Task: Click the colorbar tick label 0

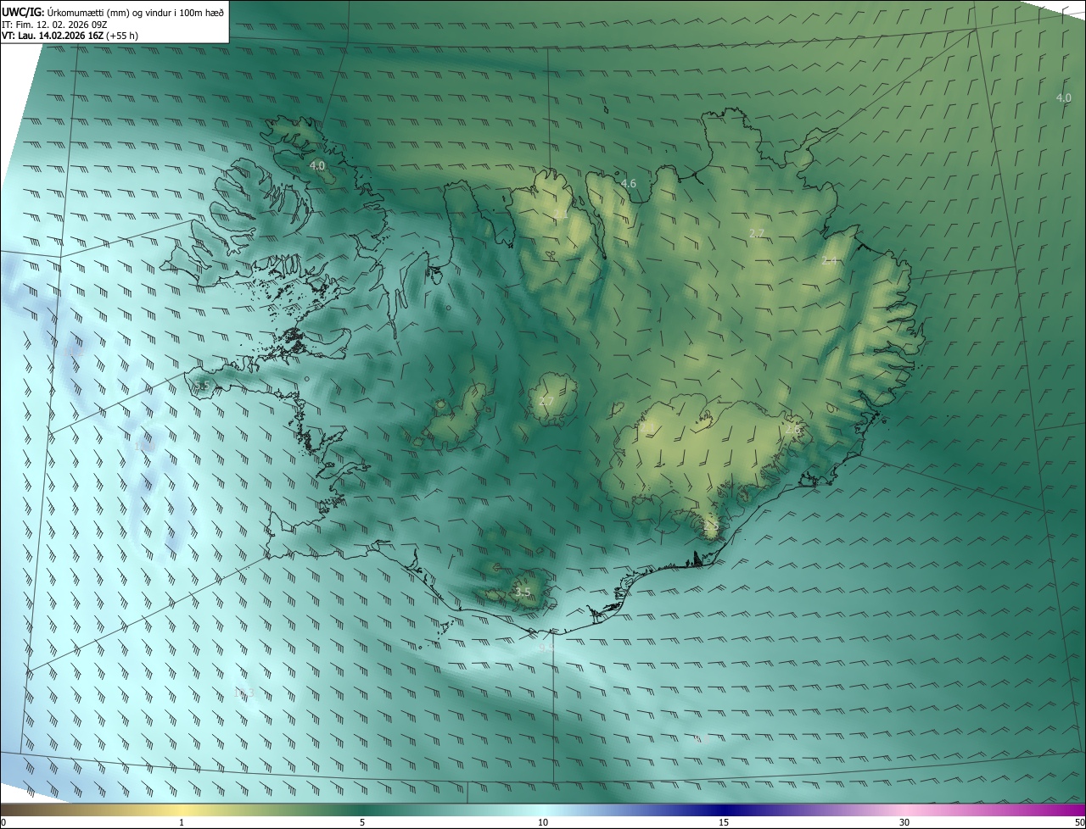Action: (3, 822)
